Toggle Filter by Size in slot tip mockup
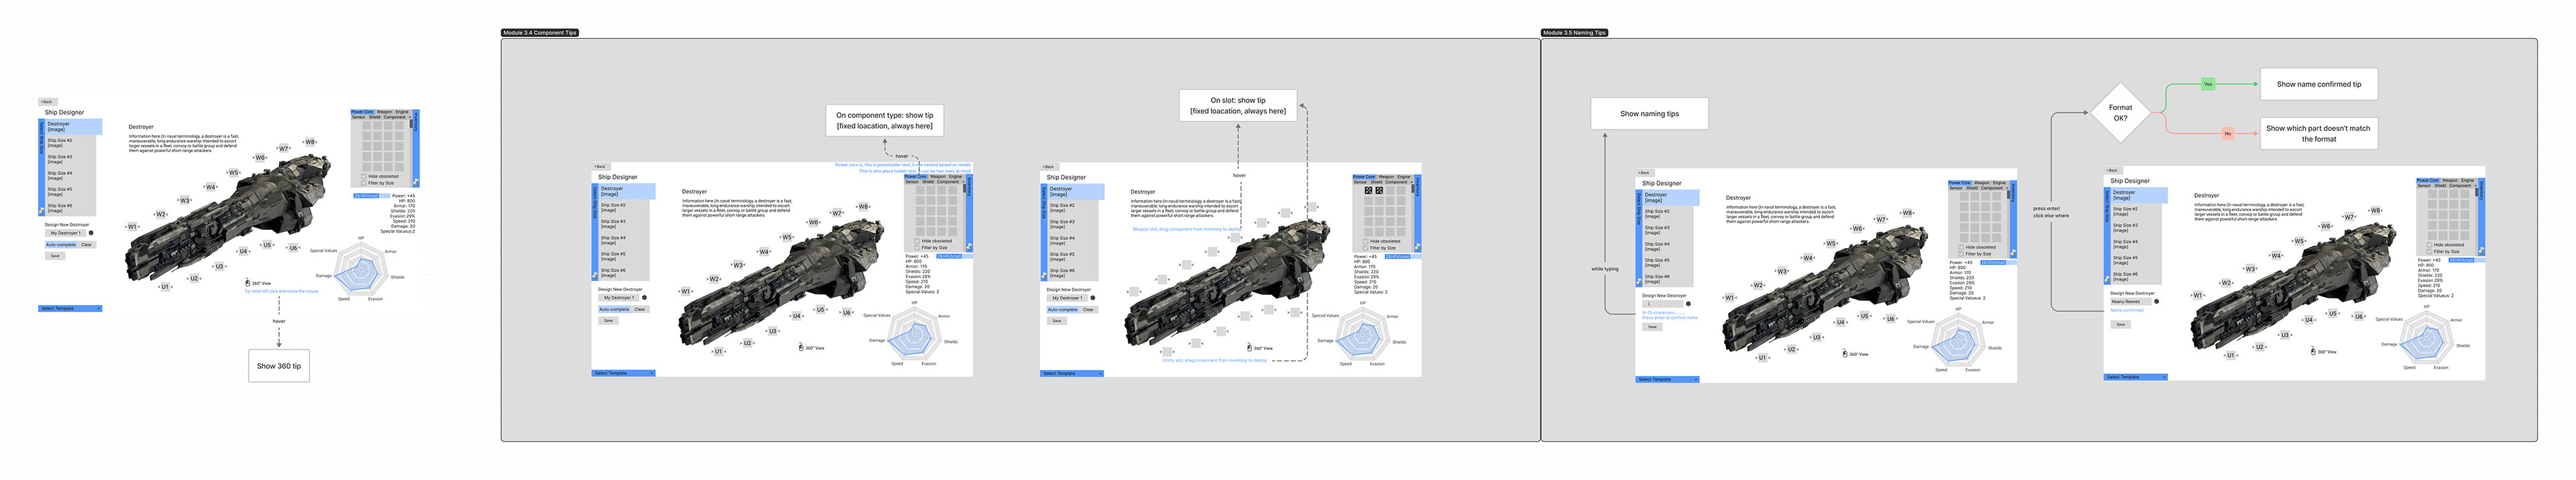 [1366, 248]
